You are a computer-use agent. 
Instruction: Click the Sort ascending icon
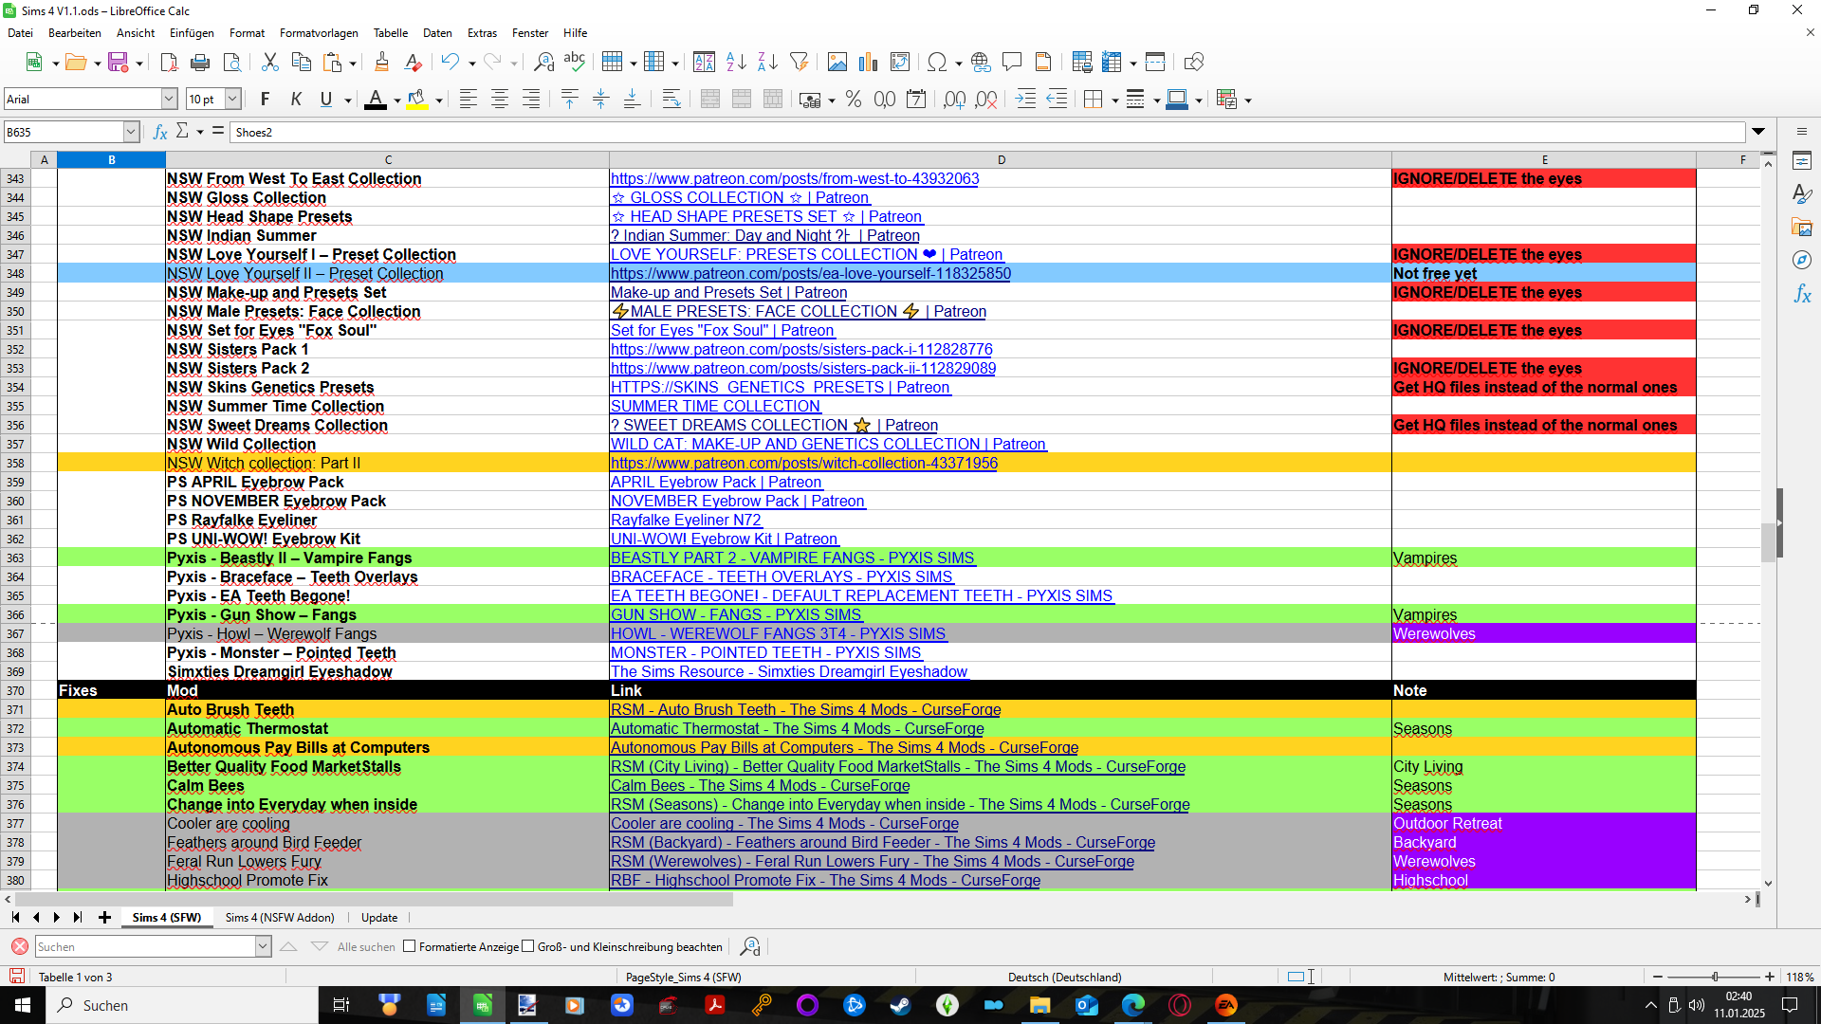tap(736, 63)
